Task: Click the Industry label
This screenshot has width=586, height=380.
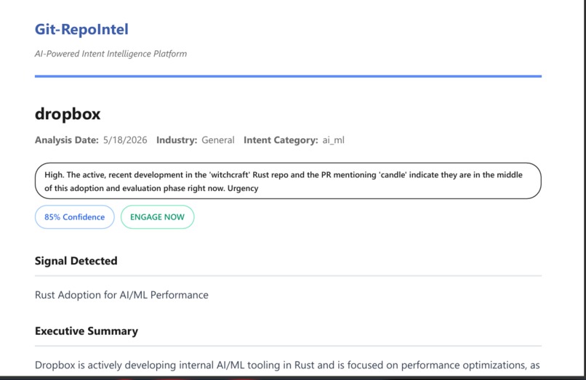Action: (177, 140)
